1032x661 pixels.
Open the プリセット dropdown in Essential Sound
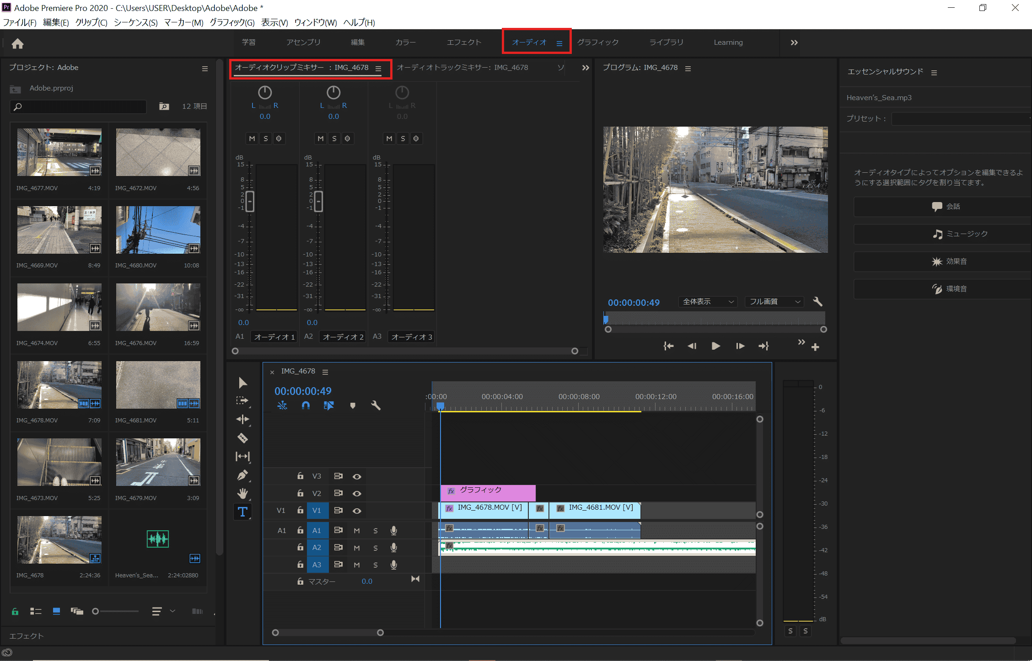pyautogui.click(x=961, y=119)
